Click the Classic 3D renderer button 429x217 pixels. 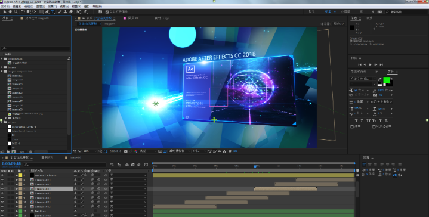pos(339,24)
